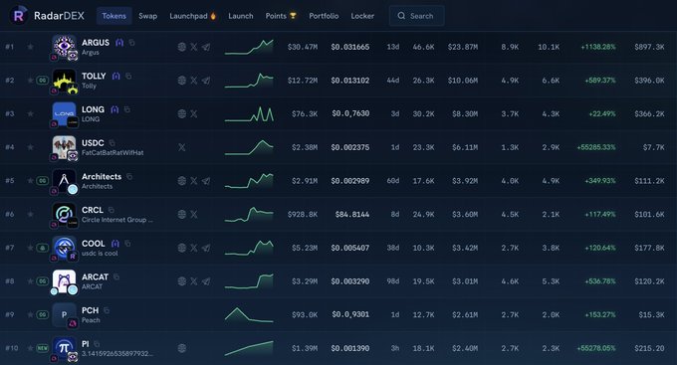Click the ARGUS verified badge icon
The image size is (677, 365).
point(119,43)
